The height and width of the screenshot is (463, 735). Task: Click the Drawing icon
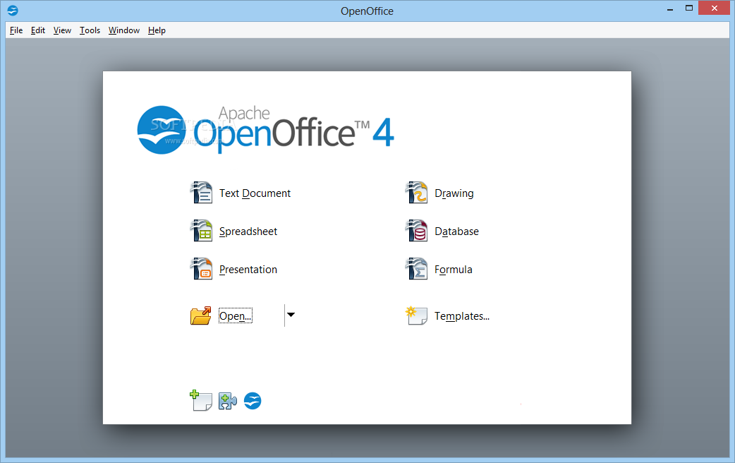(x=416, y=193)
